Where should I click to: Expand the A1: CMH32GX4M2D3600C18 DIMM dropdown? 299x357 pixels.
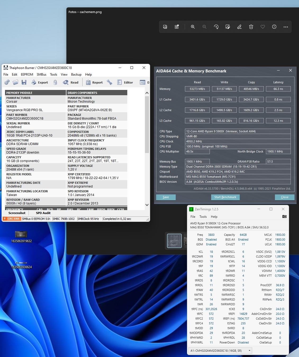coord(221,351)
